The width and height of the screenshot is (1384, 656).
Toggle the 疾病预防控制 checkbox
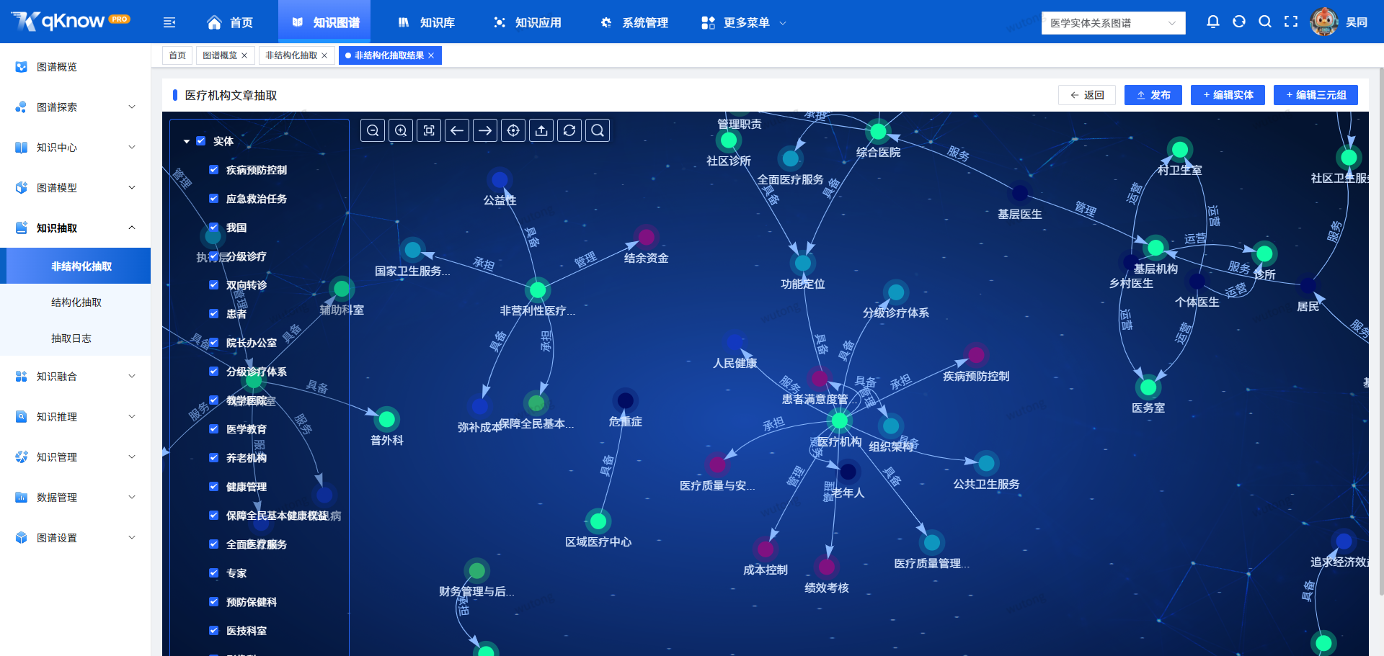(214, 170)
